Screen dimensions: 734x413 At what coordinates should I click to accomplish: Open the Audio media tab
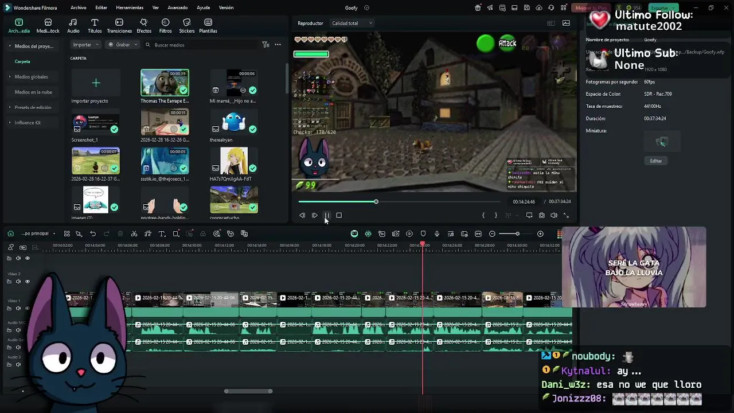coord(73,26)
